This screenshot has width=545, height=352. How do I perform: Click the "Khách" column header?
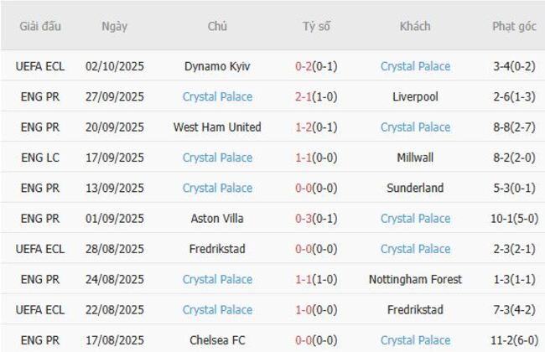(x=415, y=26)
